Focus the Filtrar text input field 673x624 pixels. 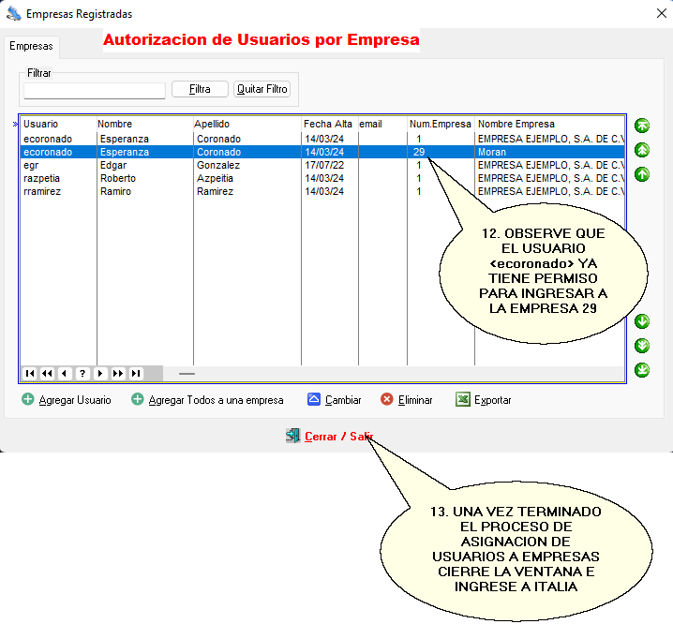point(95,91)
